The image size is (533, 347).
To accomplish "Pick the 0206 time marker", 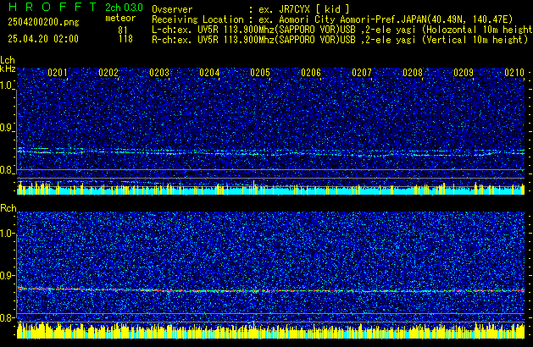I will pyautogui.click(x=311, y=73).
